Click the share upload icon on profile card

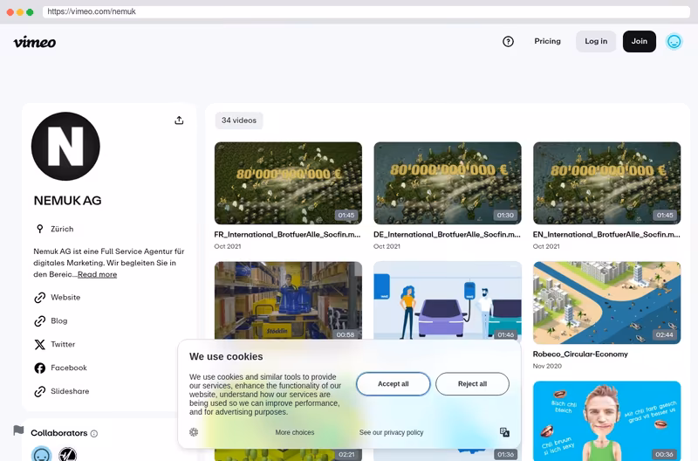(179, 120)
